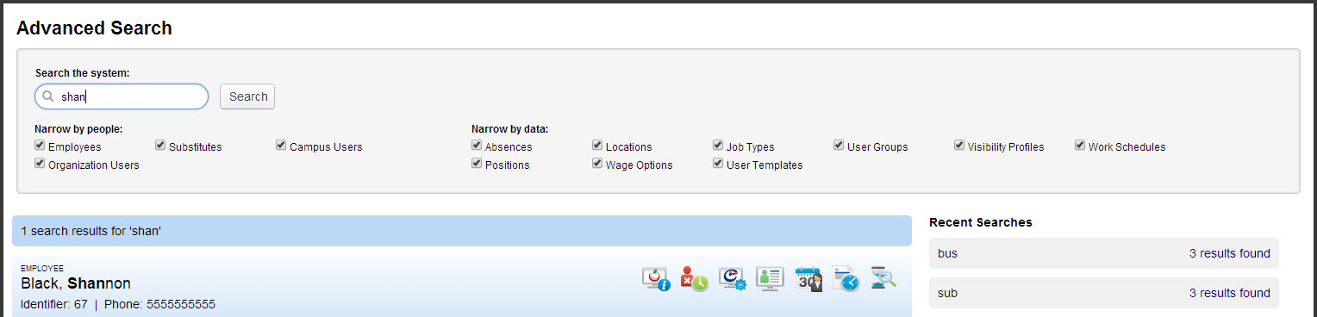Click the 'Advanced Search' title

(x=95, y=28)
